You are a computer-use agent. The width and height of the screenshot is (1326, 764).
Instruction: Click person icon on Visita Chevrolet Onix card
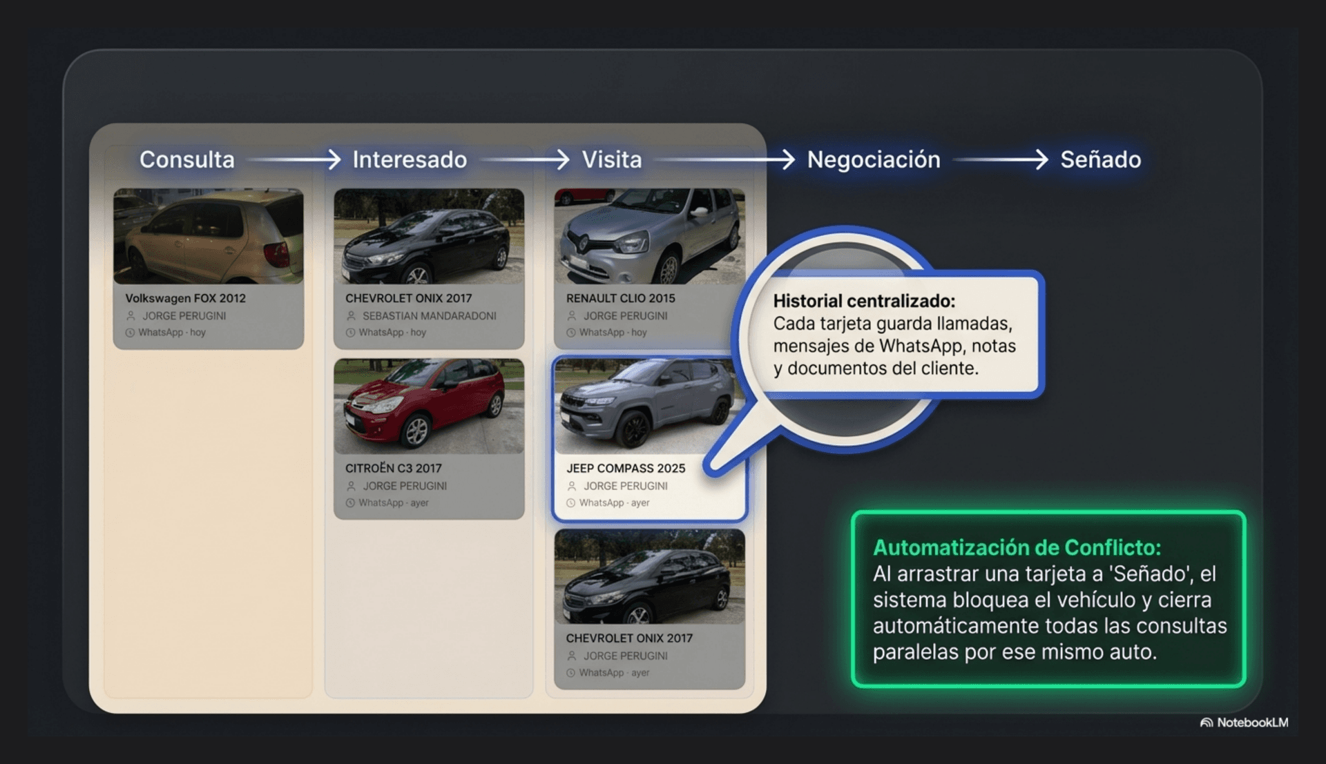click(x=572, y=656)
